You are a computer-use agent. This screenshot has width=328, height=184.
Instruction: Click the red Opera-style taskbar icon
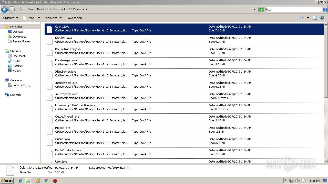pos(55,181)
